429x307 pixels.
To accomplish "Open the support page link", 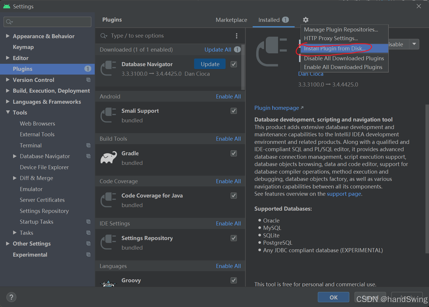I will [344, 194].
